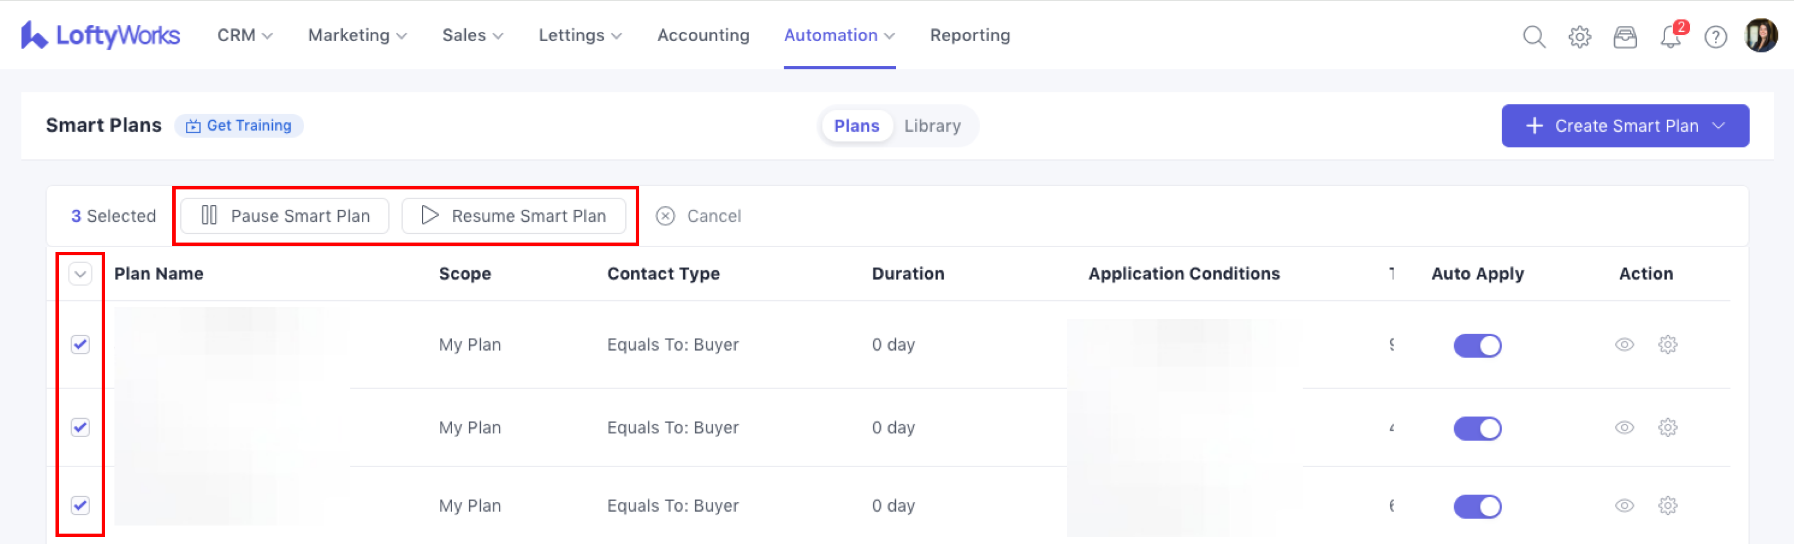Click the LoftyWorks logo
Image resolution: width=1794 pixels, height=544 pixels.
[101, 35]
